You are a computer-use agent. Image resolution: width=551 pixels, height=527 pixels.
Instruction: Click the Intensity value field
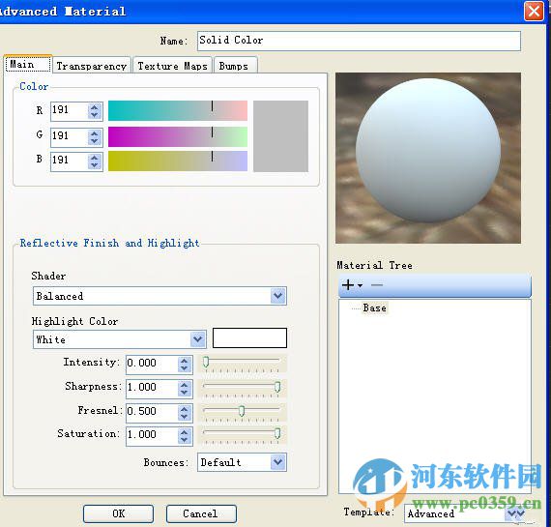coord(152,365)
